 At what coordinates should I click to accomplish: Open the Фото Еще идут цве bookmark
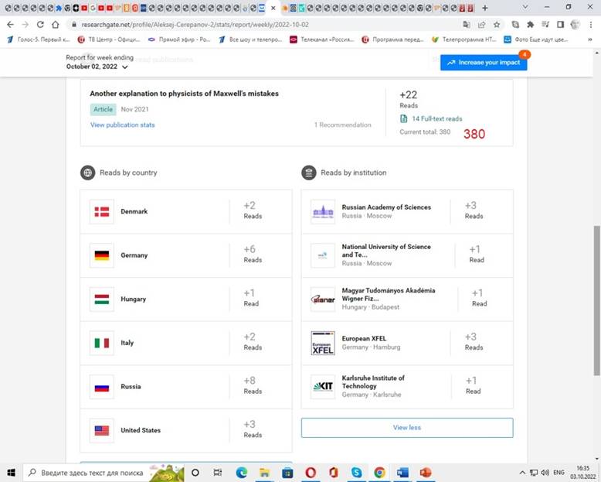point(536,39)
